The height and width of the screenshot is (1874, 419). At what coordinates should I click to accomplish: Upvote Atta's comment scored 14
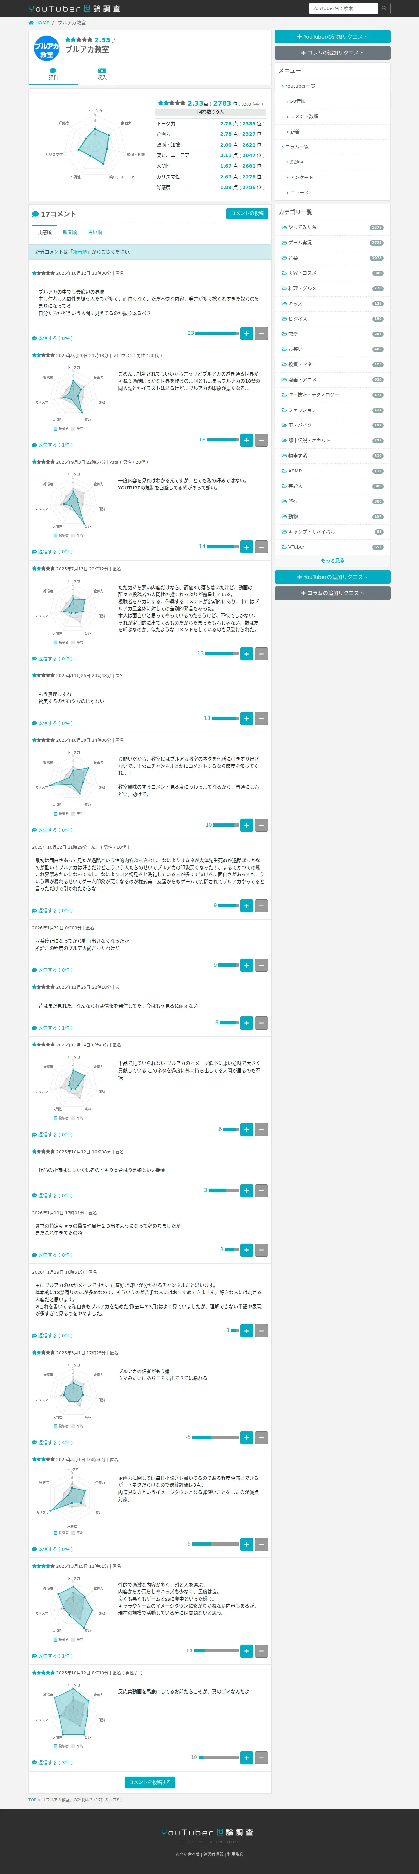(247, 547)
